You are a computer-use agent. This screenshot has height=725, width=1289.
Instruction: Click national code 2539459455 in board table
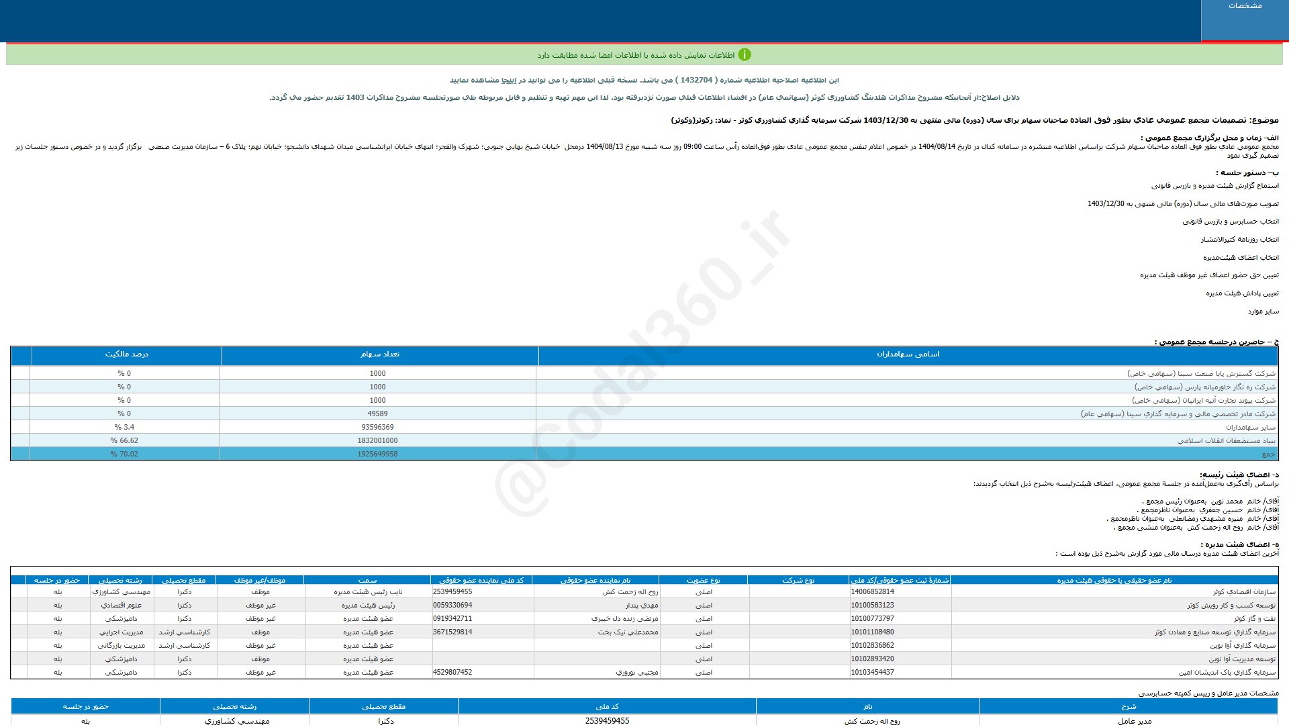tap(452, 592)
